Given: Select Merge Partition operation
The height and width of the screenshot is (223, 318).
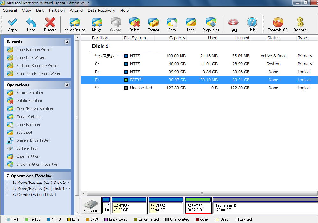Looking at the screenshot, I should (29, 117).
